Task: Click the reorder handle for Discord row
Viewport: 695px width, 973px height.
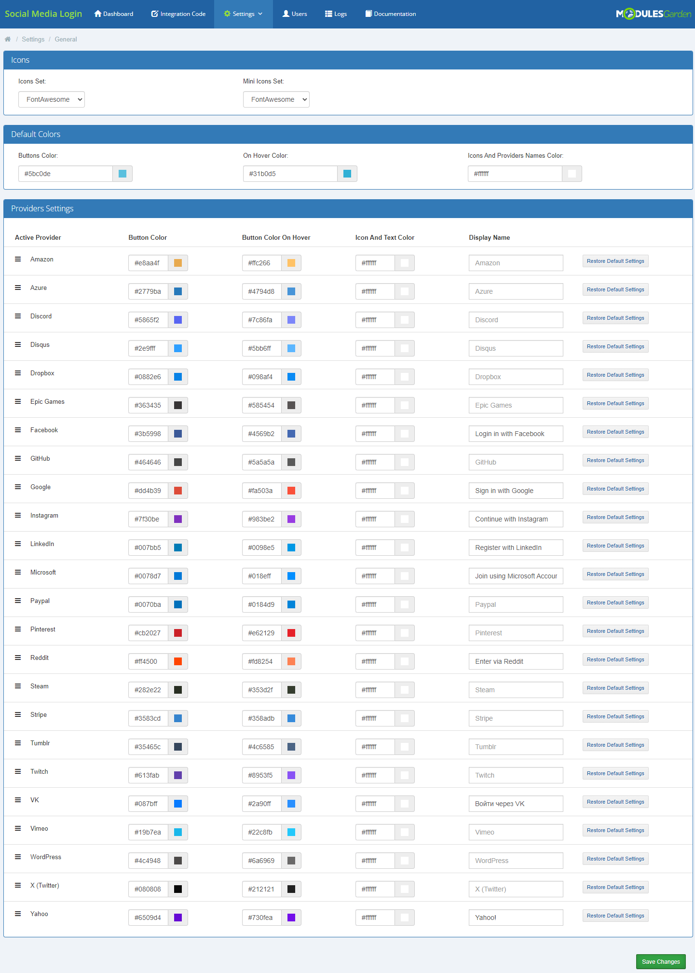Action: click(x=18, y=316)
